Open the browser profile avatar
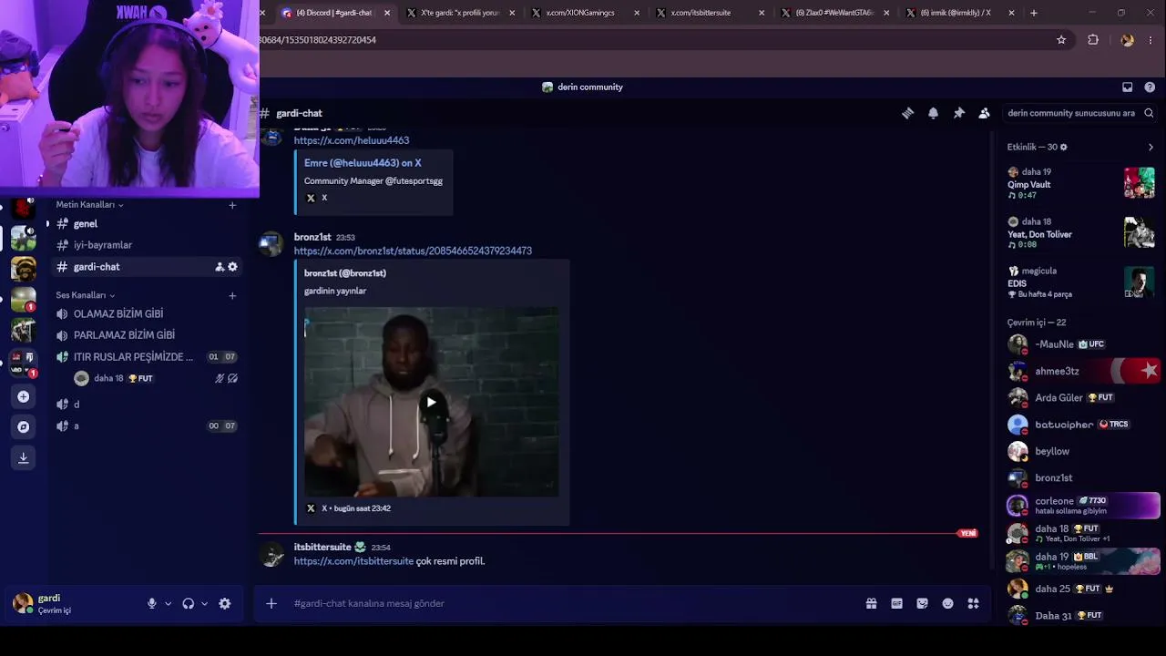The width and height of the screenshot is (1166, 656). pyautogui.click(x=1128, y=40)
